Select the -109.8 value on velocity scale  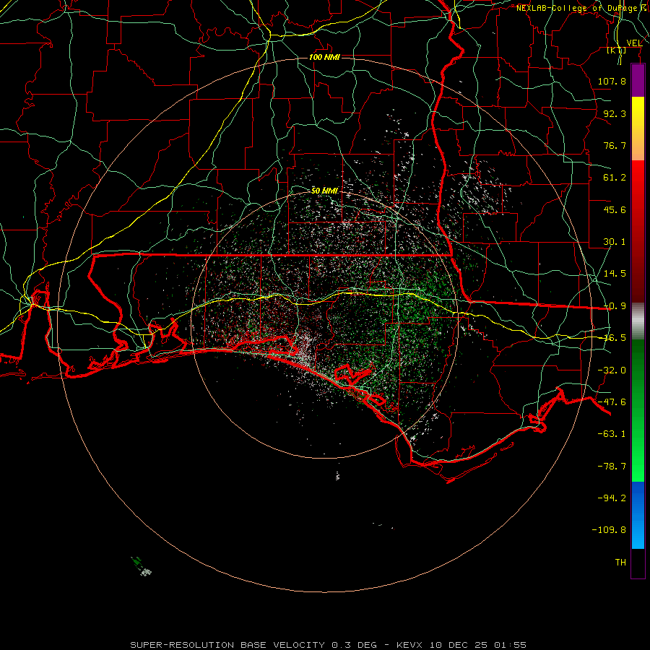click(609, 530)
